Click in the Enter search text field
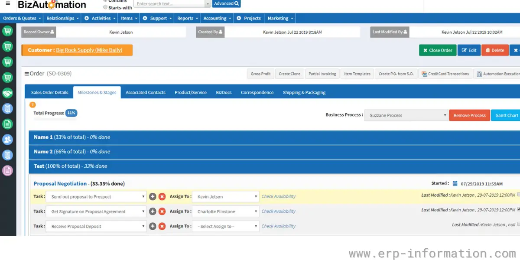 [x=169, y=4]
